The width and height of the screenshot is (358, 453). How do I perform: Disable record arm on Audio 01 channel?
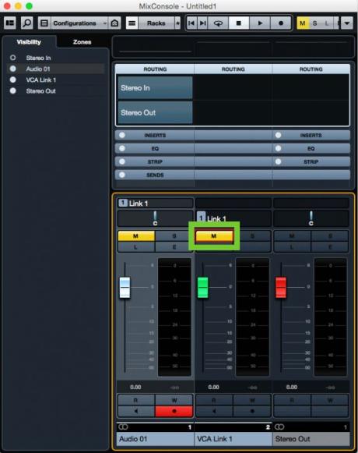point(174,411)
